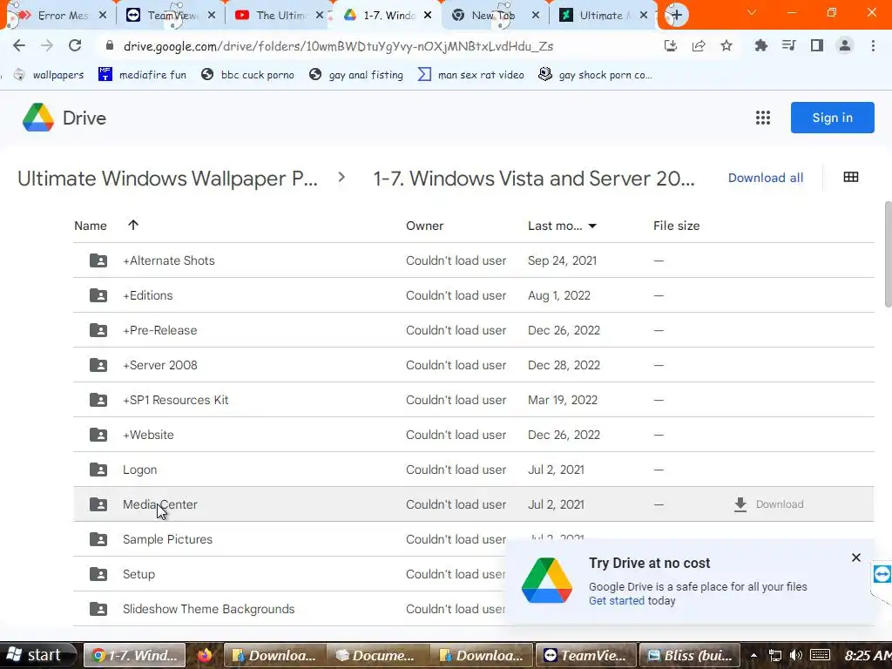The image size is (892, 669).
Task: Click the File size column header
Action: coord(676,226)
